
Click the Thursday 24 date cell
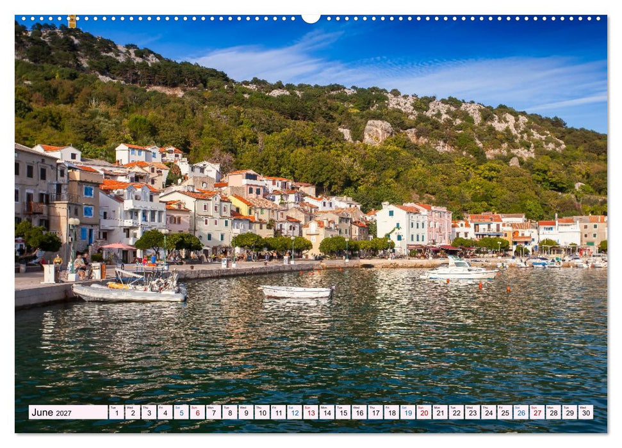pos(489,412)
